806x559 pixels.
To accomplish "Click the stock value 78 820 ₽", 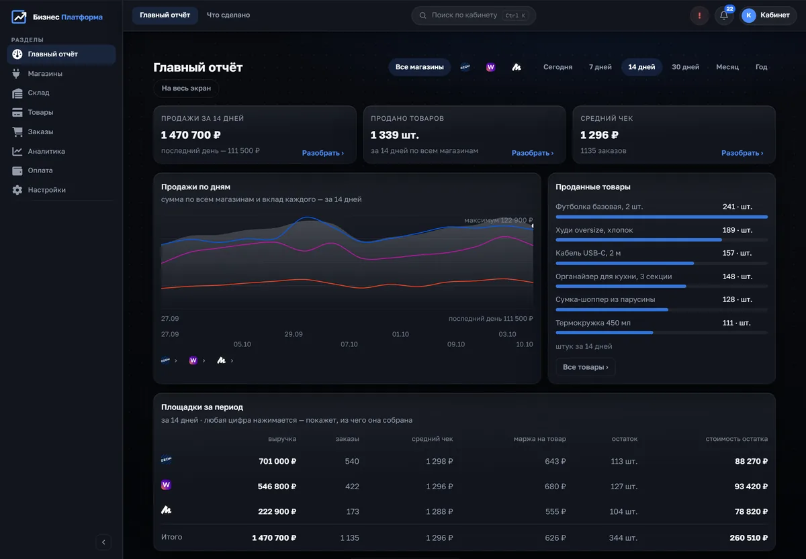I will (x=752, y=512).
